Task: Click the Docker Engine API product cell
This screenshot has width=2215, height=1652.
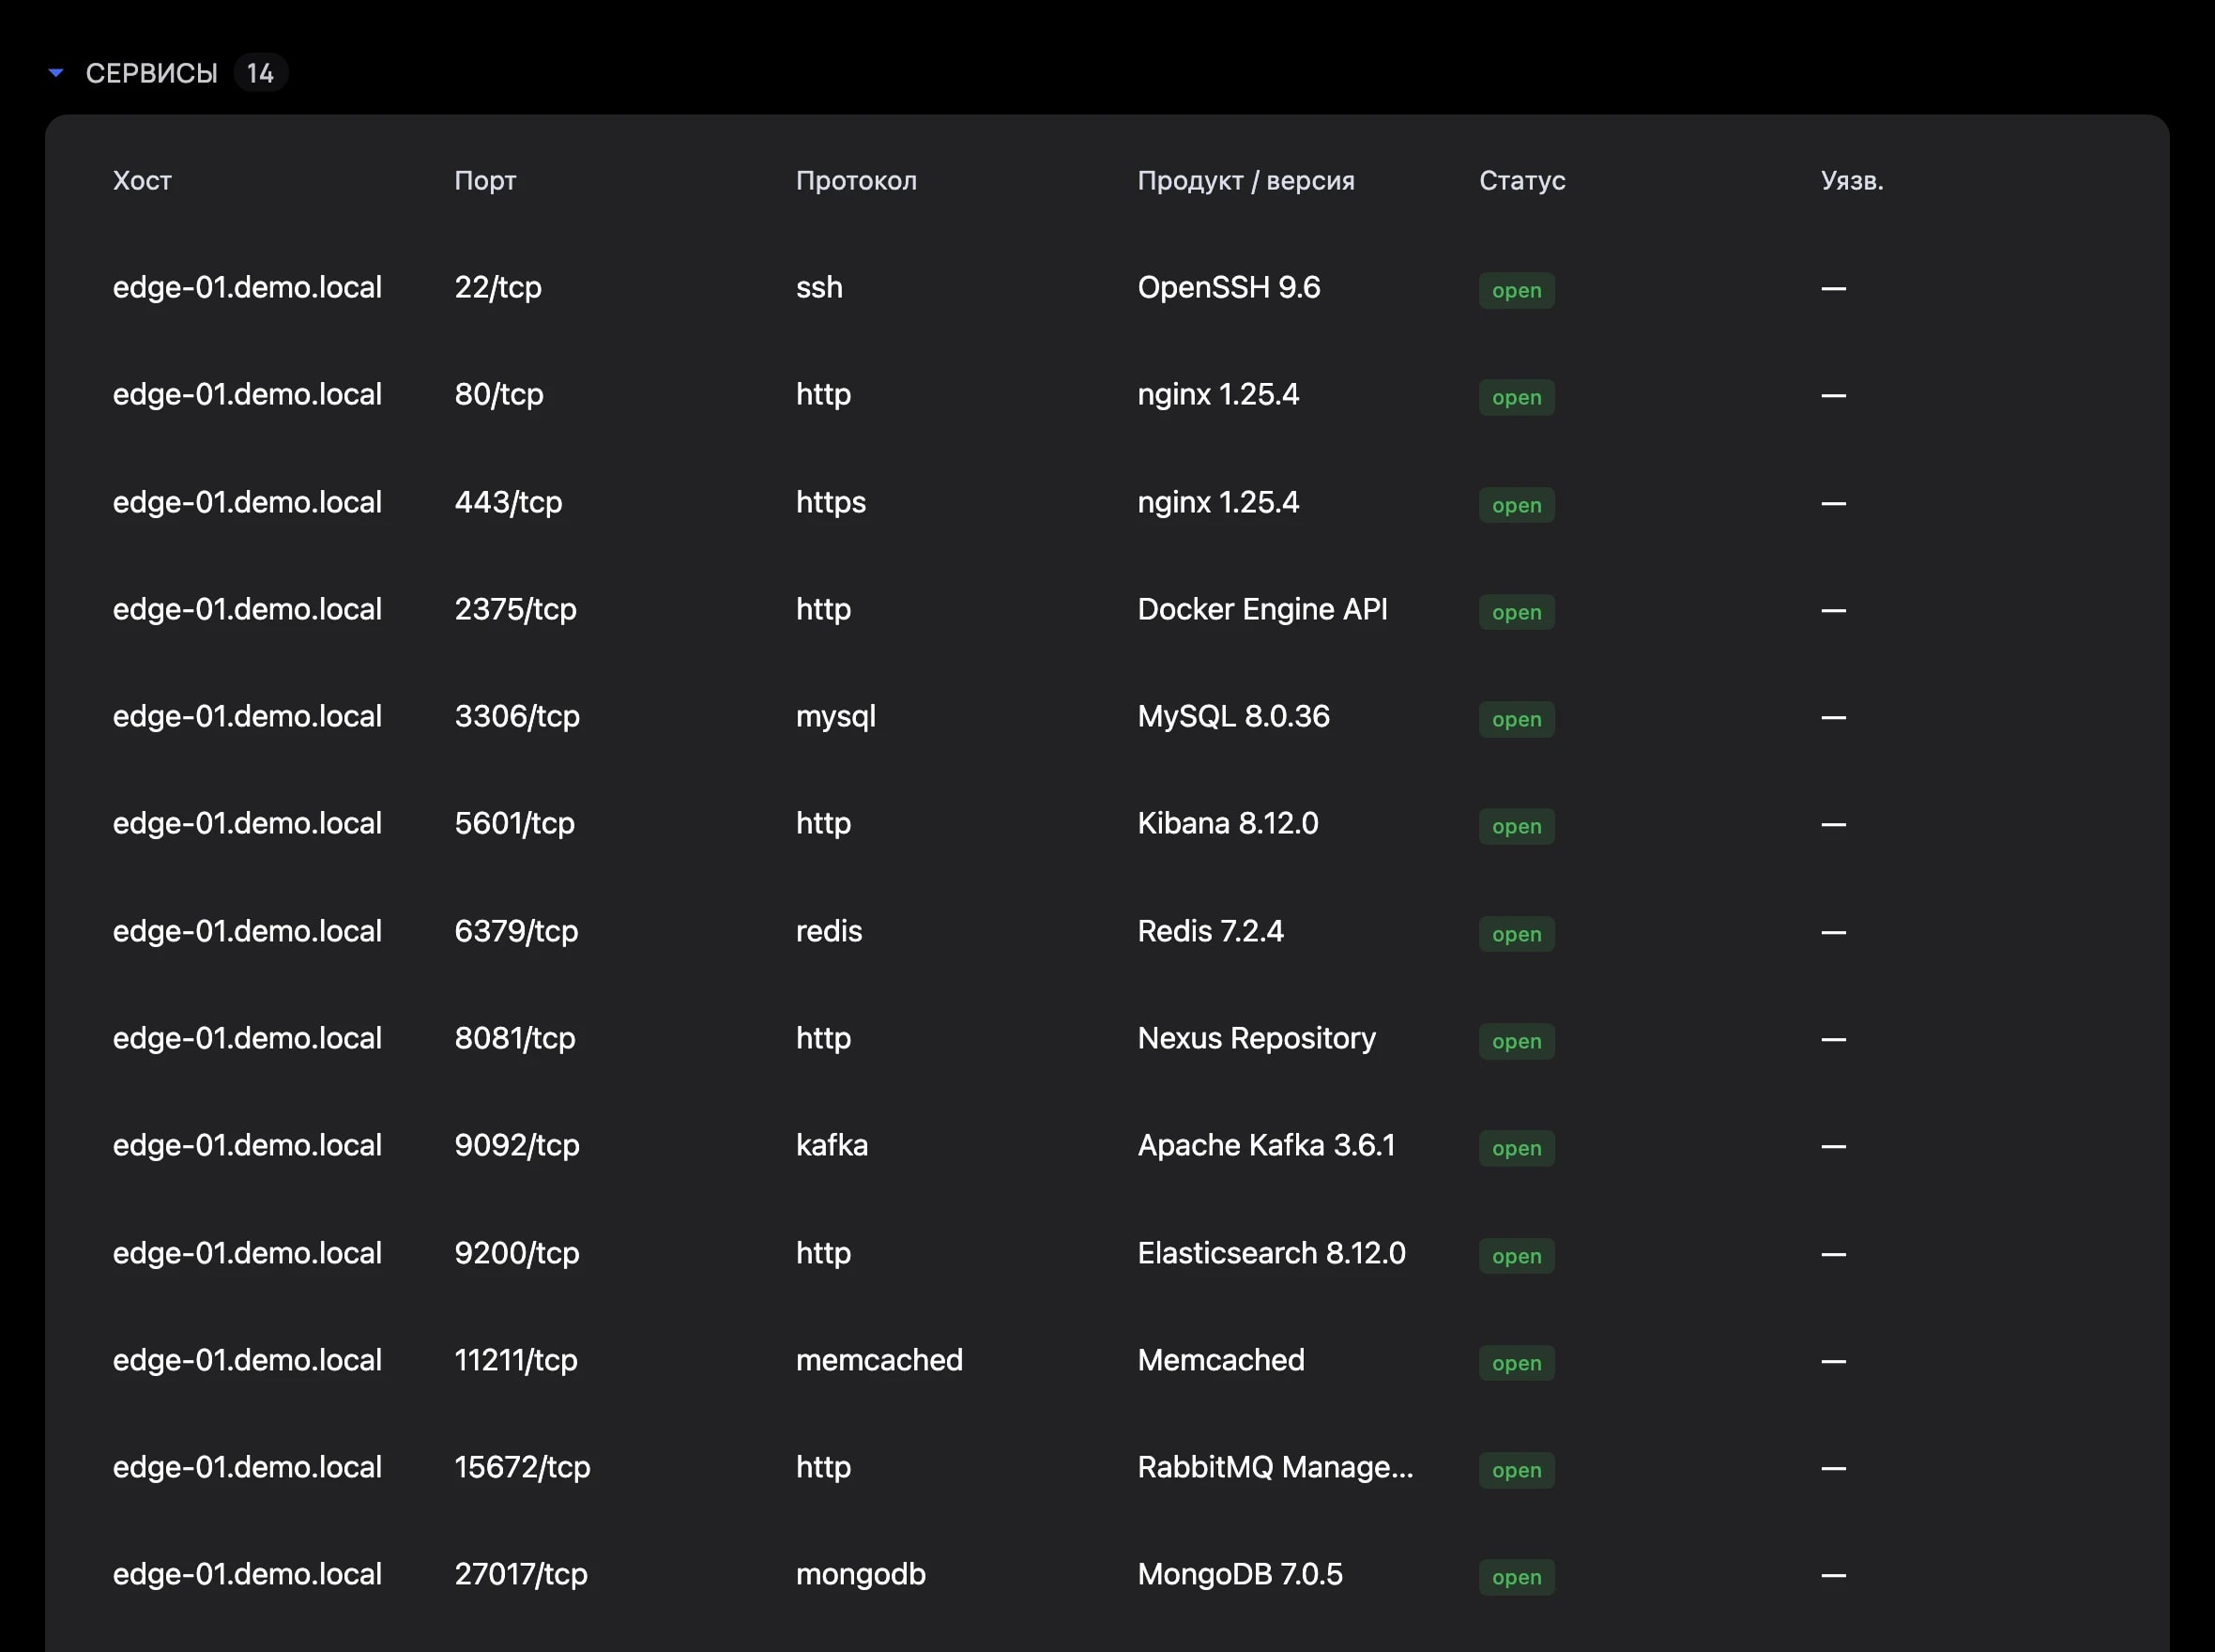Action: pyautogui.click(x=1263, y=609)
